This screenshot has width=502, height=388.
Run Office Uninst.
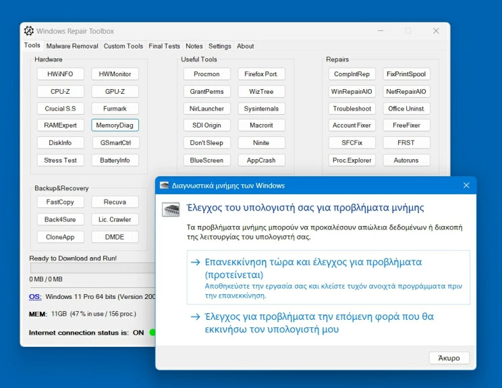click(406, 109)
